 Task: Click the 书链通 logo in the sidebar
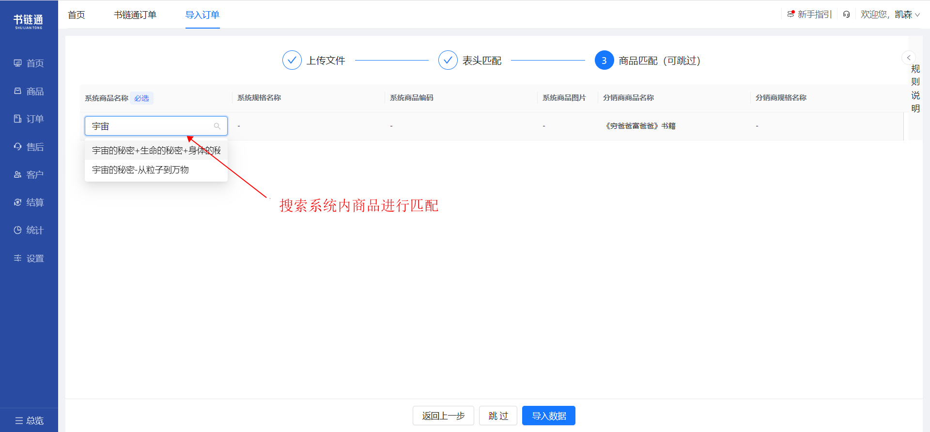click(29, 21)
